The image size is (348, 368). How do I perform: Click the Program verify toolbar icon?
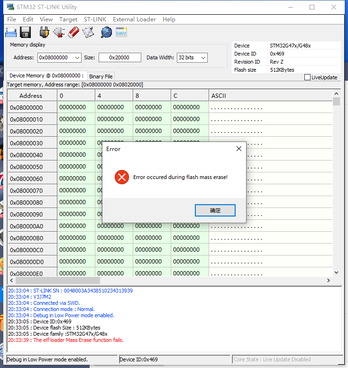88,32
